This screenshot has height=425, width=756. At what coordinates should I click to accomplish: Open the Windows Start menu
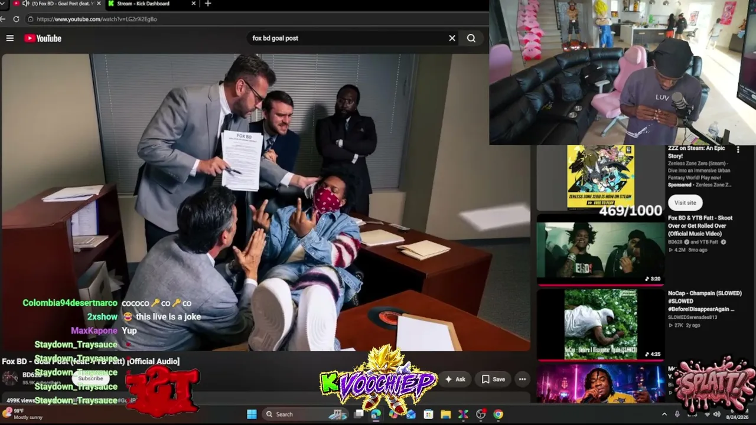pos(252,414)
